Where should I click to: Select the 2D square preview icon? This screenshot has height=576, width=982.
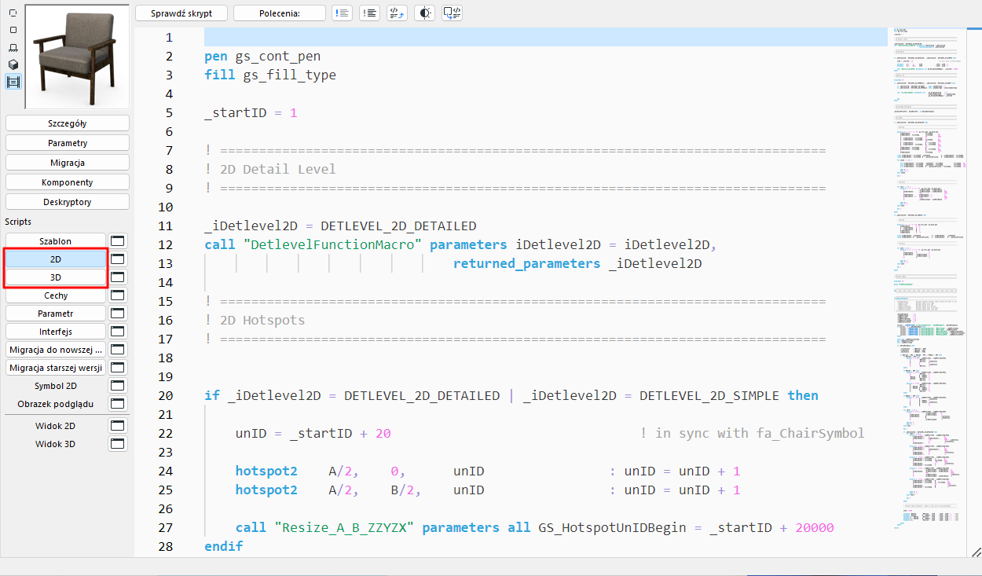13,30
